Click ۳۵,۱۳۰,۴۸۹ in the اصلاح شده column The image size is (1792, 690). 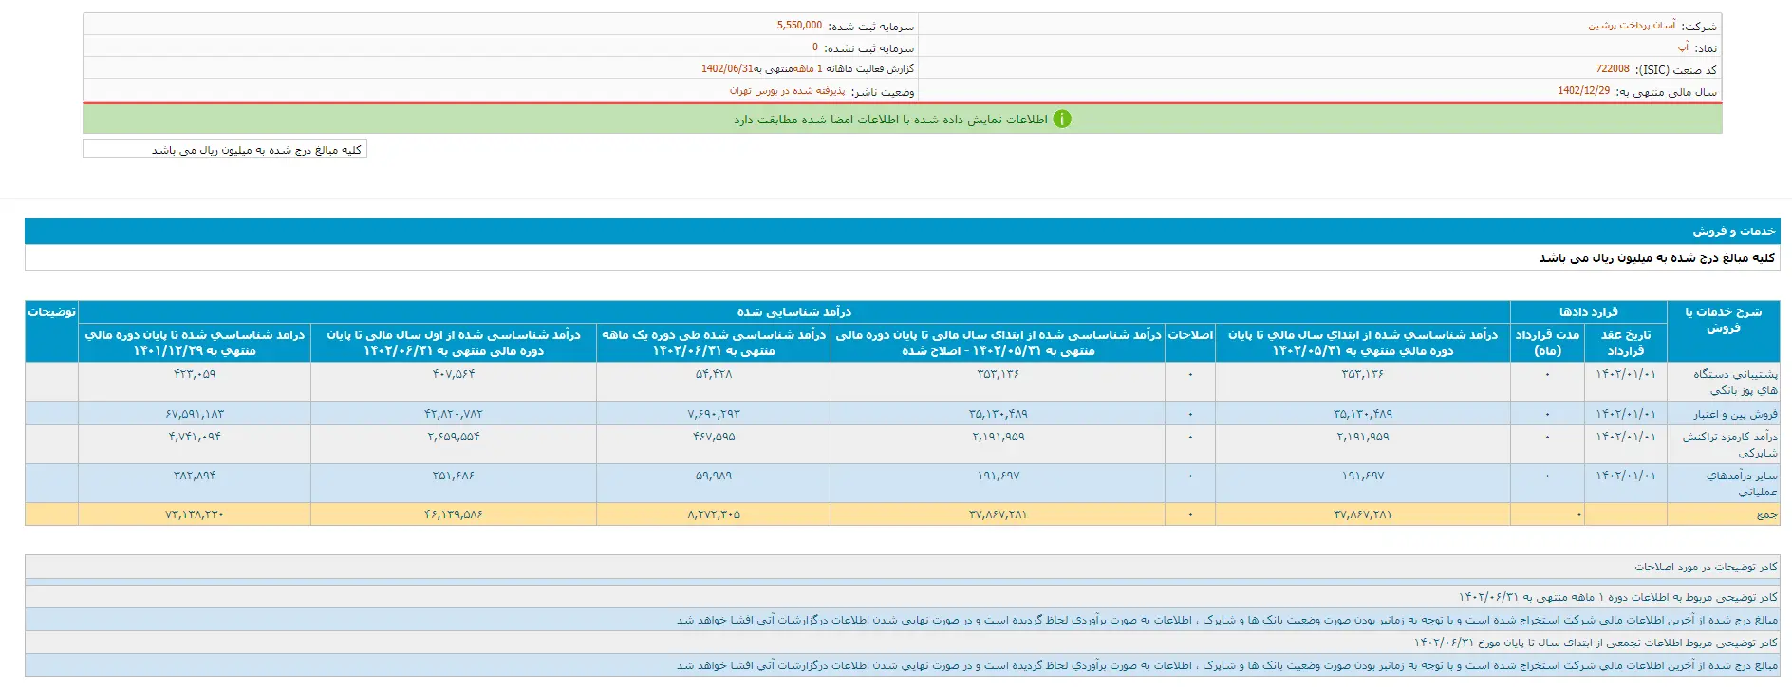click(x=999, y=414)
